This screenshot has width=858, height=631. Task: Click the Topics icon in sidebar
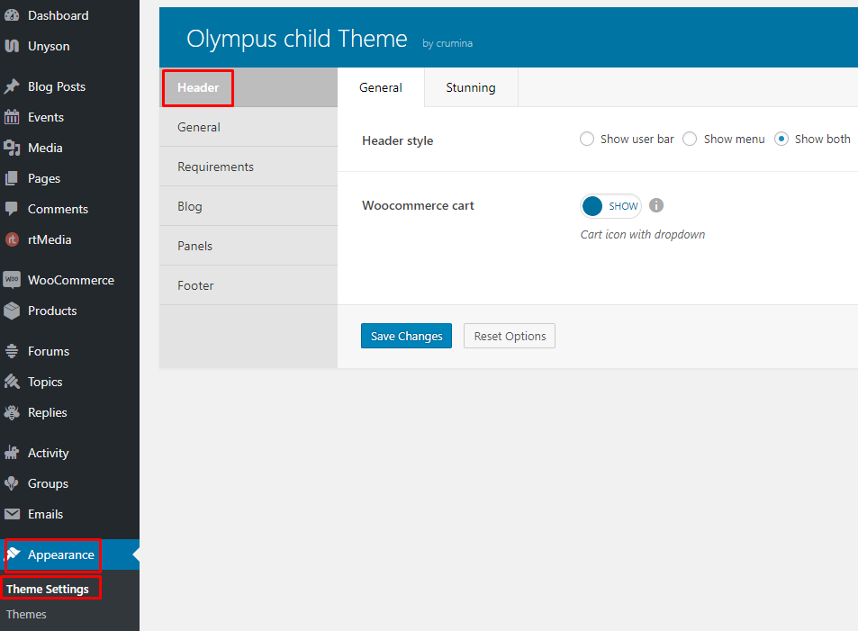pyautogui.click(x=12, y=382)
